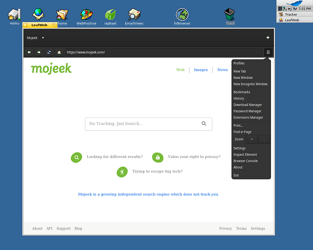
Task: Click the mojeek logo
Action: click(x=51, y=68)
